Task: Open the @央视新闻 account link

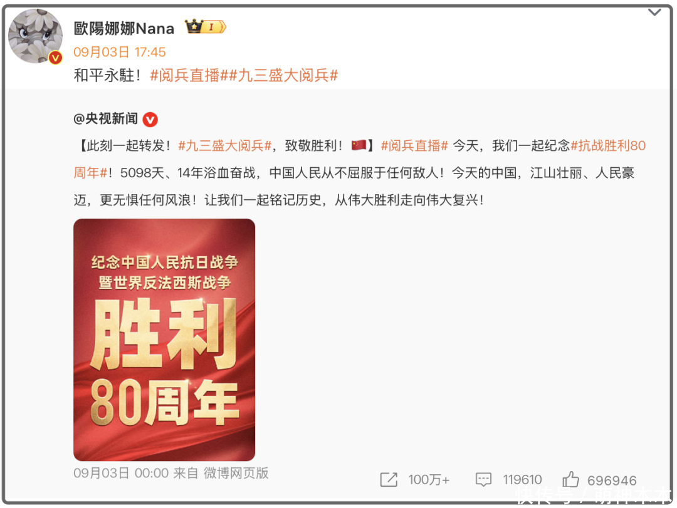Action: click(x=106, y=118)
